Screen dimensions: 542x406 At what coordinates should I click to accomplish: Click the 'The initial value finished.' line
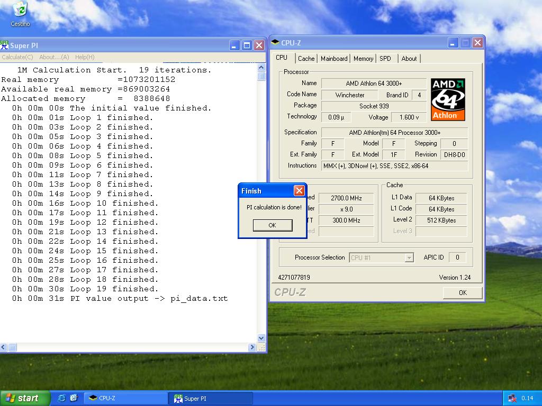click(x=112, y=108)
